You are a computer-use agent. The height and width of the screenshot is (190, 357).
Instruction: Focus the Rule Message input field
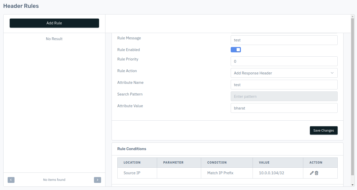point(284,40)
